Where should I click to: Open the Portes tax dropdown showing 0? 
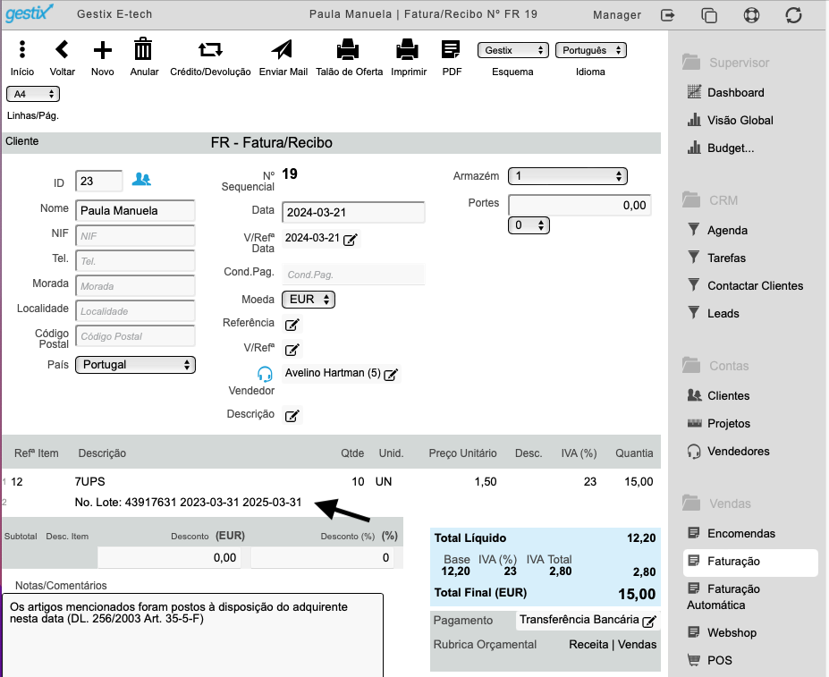pyautogui.click(x=529, y=225)
